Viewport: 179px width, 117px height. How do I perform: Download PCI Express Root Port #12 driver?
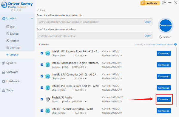(x=164, y=53)
